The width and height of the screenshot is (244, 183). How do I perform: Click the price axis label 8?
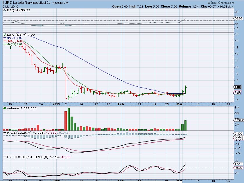238,80
